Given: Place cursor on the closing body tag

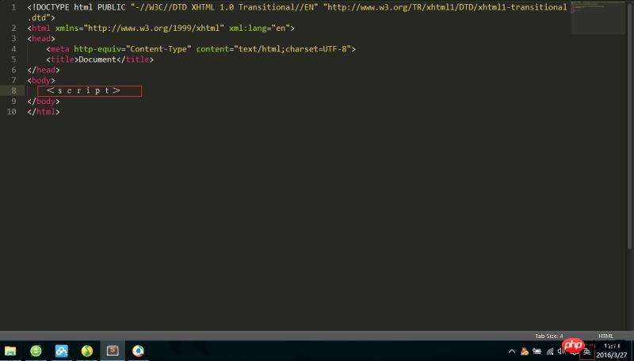Looking at the screenshot, I should click(44, 102).
